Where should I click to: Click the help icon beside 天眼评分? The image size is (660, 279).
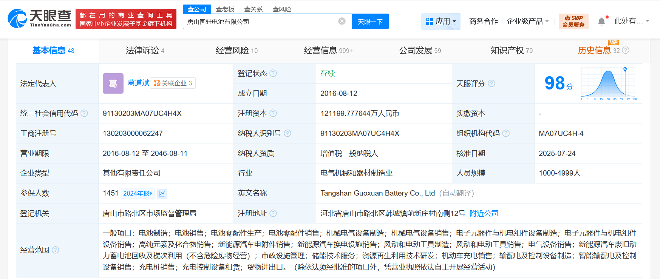pyautogui.click(x=492, y=83)
